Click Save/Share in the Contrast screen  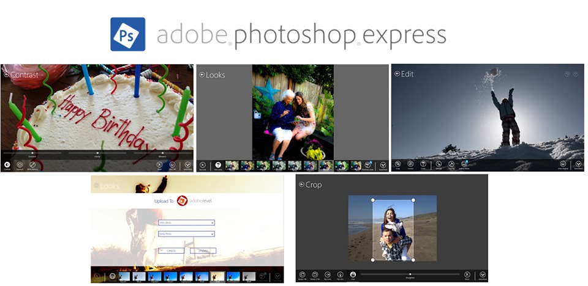tap(187, 165)
